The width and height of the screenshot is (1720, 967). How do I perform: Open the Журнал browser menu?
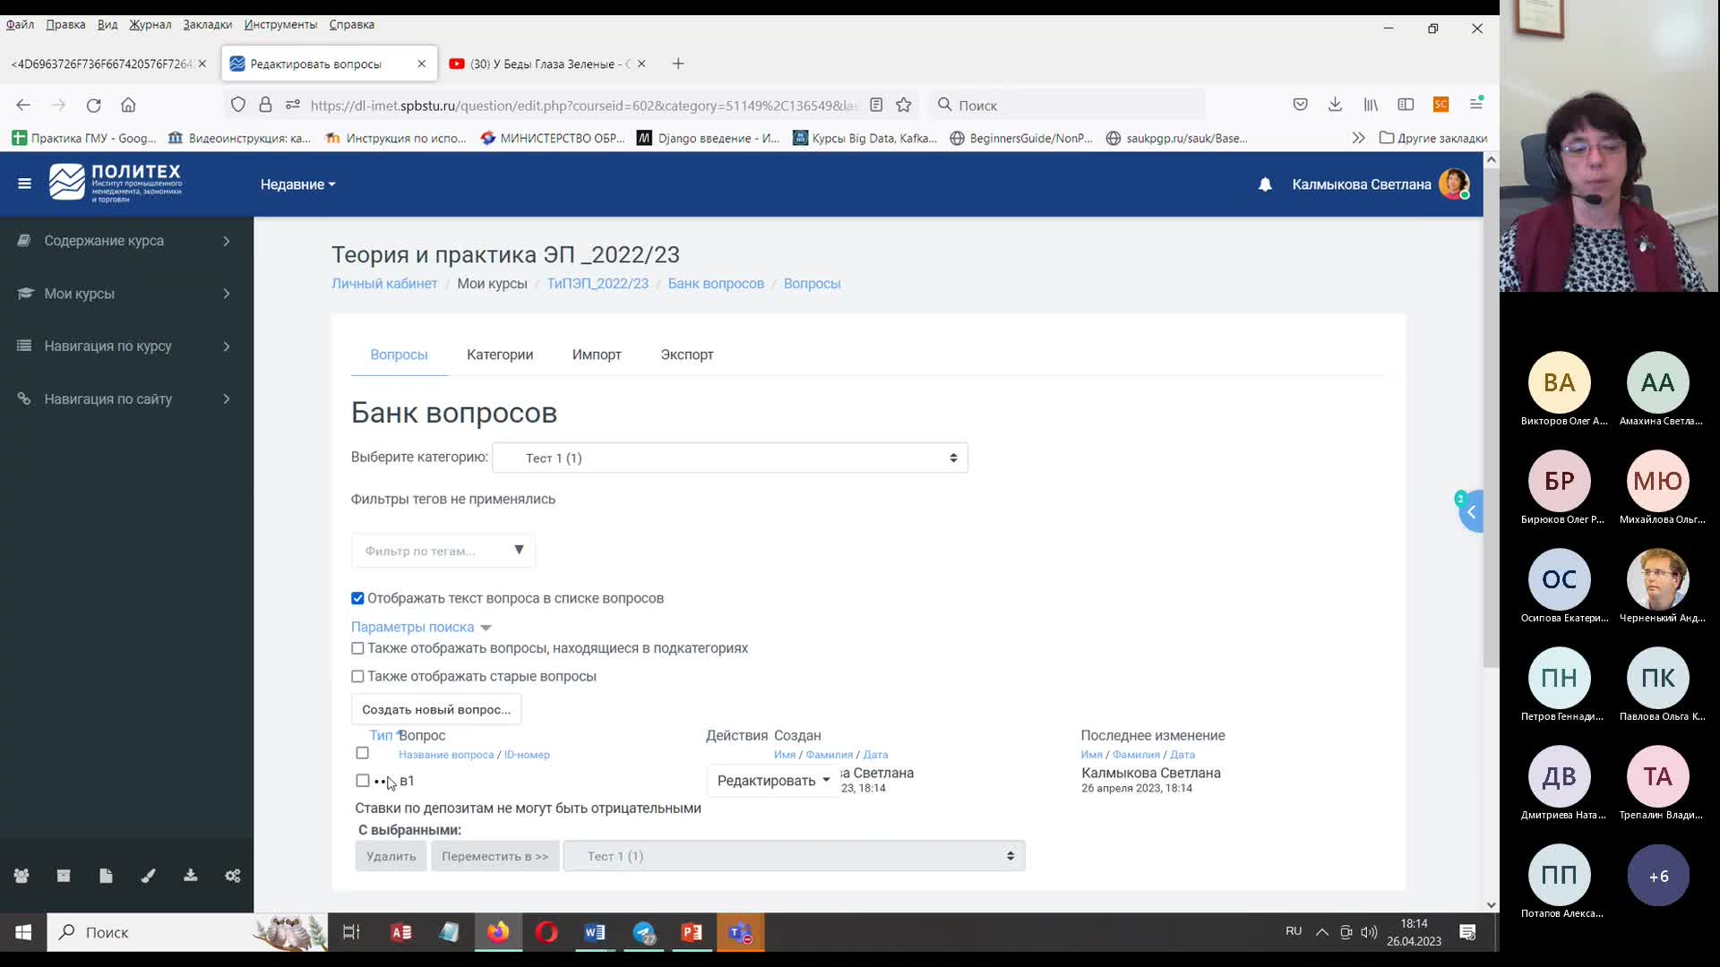coord(150,24)
